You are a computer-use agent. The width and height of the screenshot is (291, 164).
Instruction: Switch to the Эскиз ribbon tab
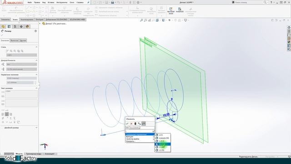[15, 20]
